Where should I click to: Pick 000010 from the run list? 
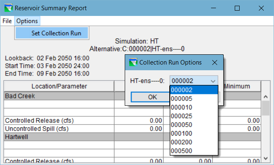[193, 107]
